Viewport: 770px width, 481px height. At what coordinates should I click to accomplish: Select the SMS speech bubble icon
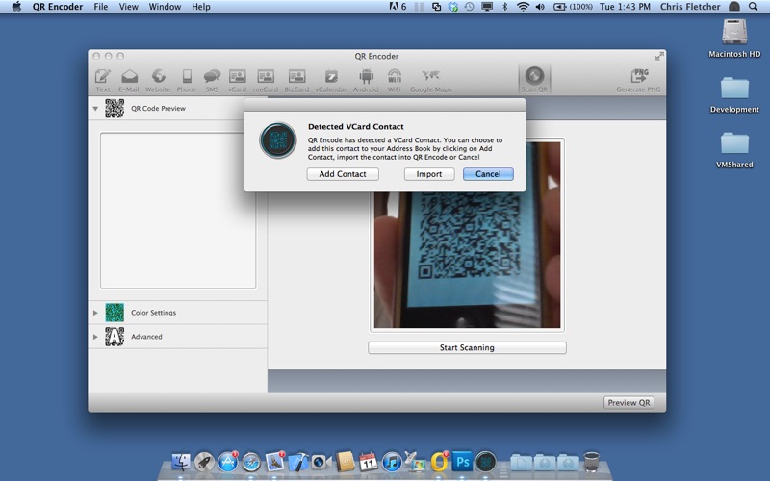click(212, 77)
